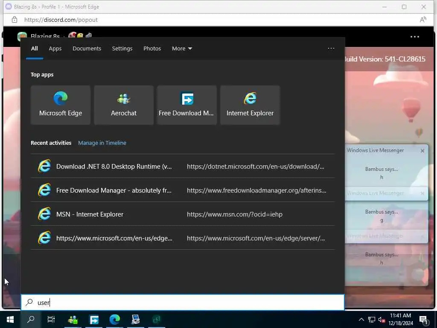Open Task View on the taskbar
This screenshot has height=328, width=437.
tap(51, 319)
